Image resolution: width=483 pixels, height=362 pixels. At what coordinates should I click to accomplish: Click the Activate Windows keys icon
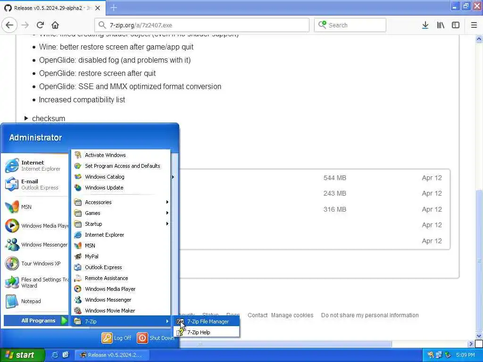(x=78, y=155)
